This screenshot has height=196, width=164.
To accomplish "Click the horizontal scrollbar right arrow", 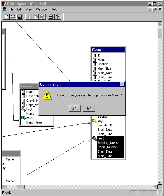I will click(x=155, y=187).
